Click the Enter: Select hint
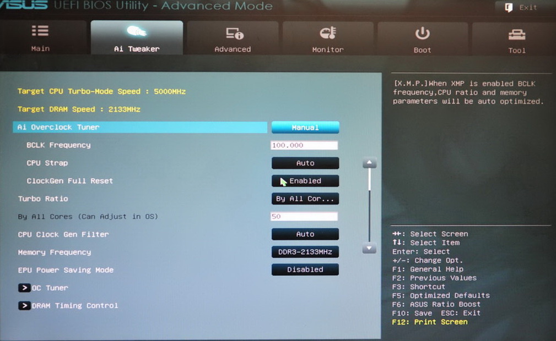The height and width of the screenshot is (341, 556). click(x=421, y=251)
